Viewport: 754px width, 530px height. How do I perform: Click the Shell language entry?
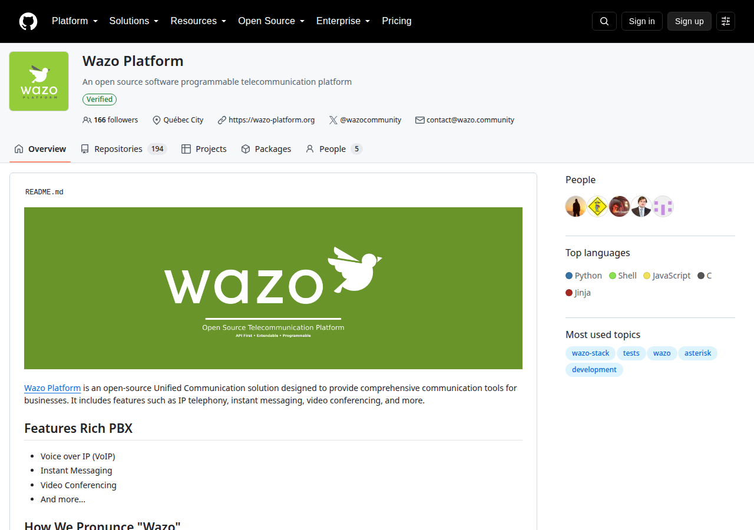(x=623, y=276)
